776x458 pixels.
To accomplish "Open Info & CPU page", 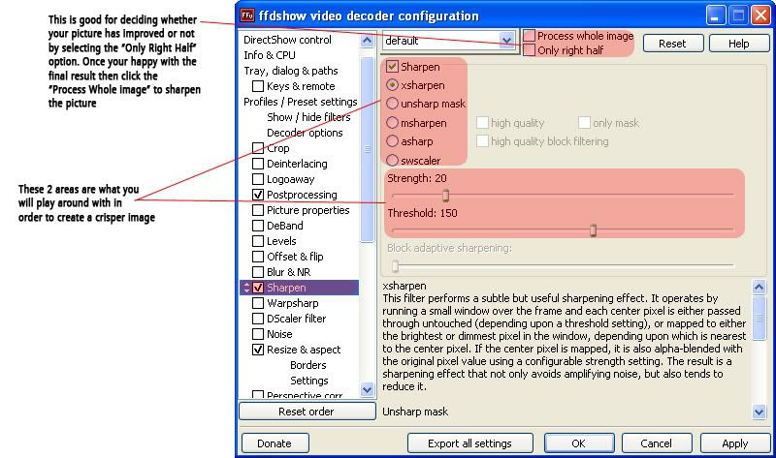I will (x=270, y=55).
